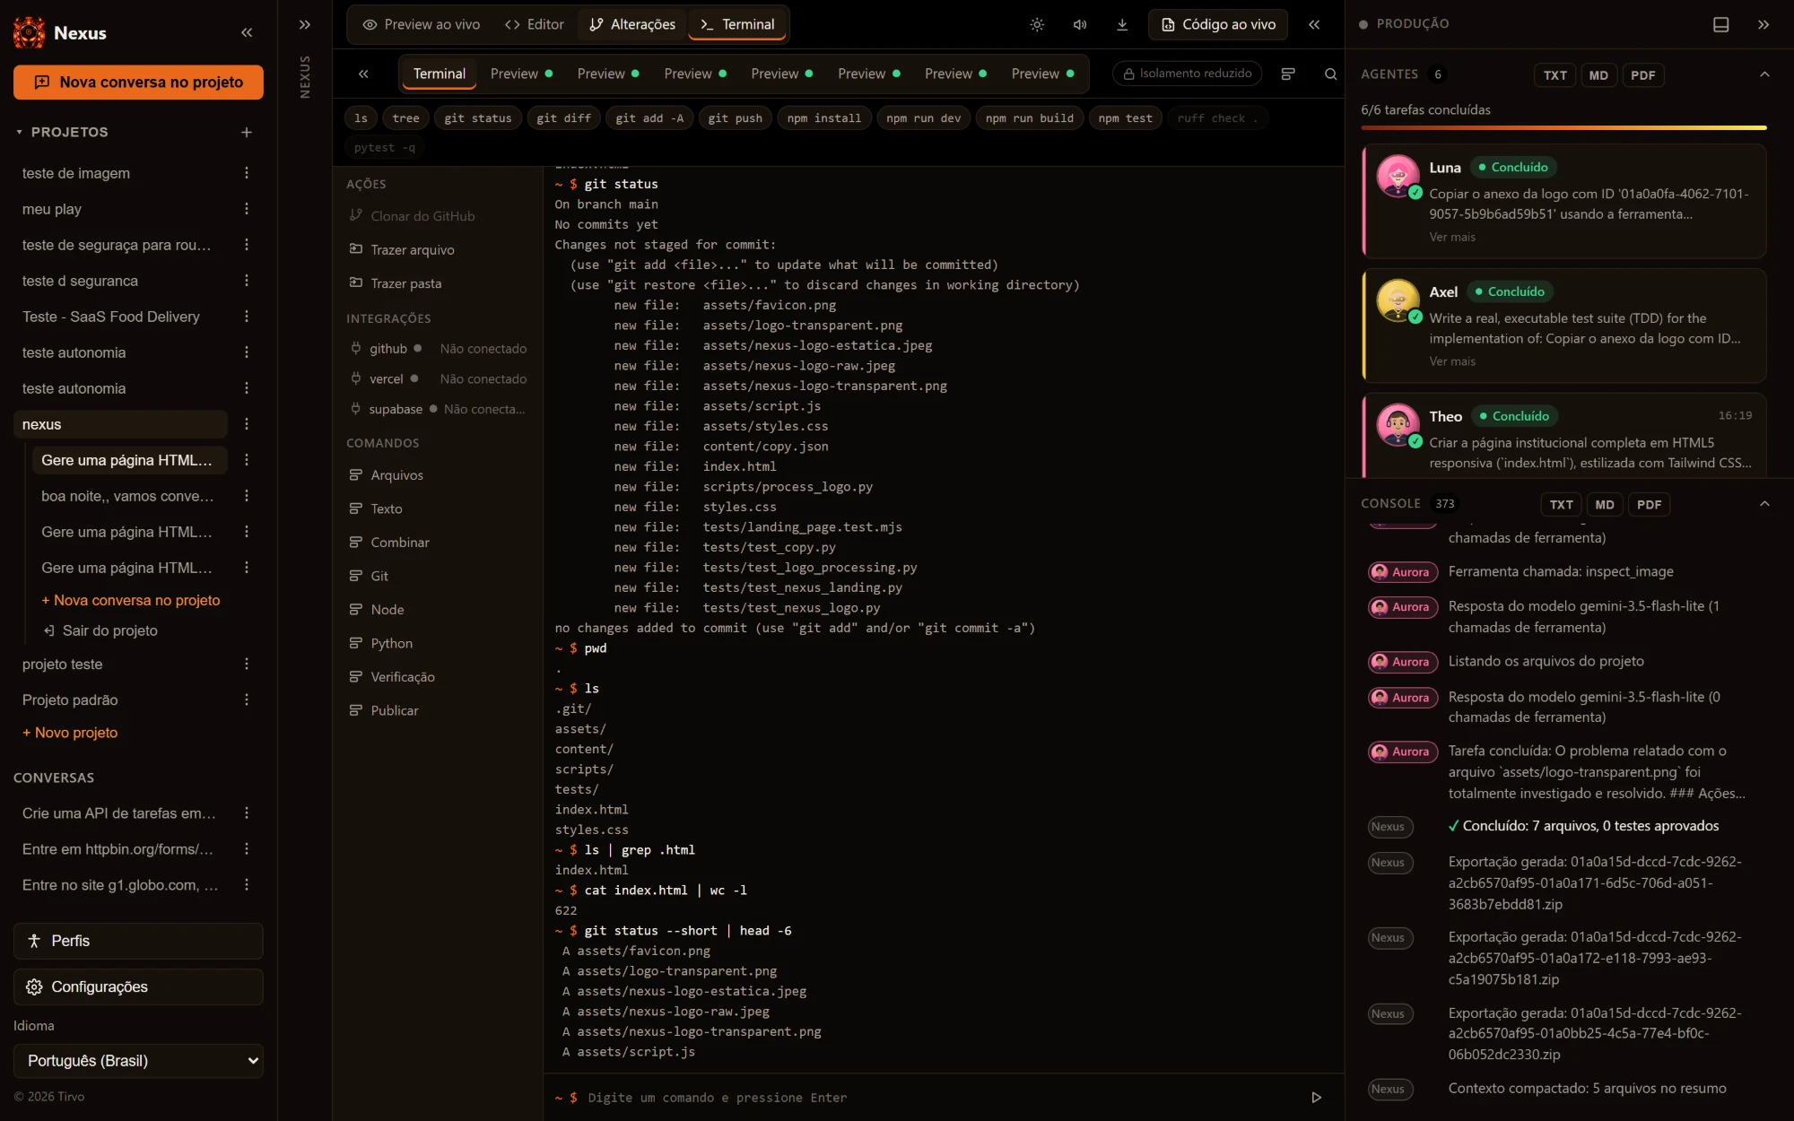Click 'Sair do projeto' link
The height and width of the screenshot is (1121, 1794).
click(100, 630)
